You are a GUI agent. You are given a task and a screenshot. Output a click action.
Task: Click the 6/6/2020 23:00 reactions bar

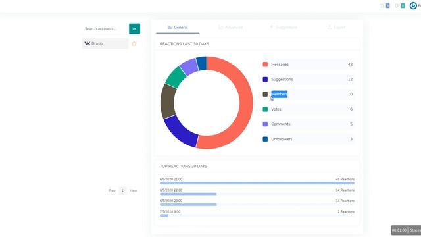(188, 205)
